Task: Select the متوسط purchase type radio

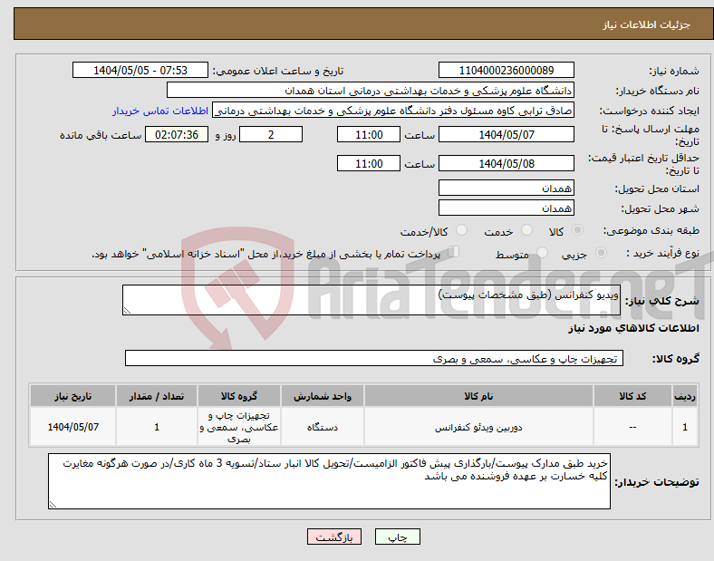Action: click(x=542, y=253)
